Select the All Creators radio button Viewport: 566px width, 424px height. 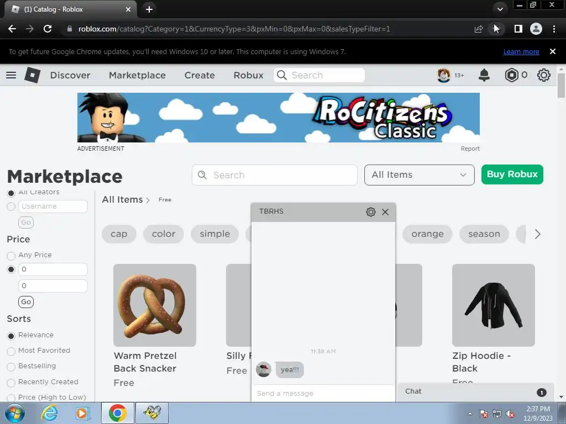point(11,193)
